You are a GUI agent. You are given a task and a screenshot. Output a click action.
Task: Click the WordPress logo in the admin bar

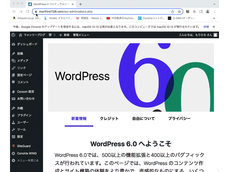point(13,35)
